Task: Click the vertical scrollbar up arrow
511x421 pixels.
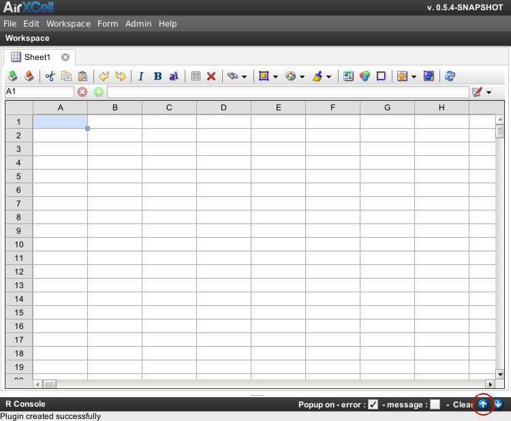Action: 500,119
